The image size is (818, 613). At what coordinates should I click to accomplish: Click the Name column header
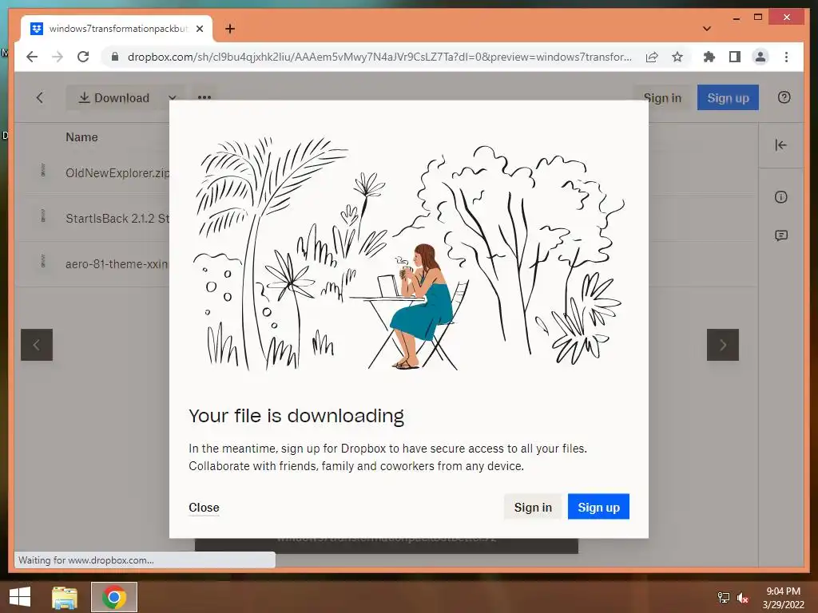click(82, 137)
